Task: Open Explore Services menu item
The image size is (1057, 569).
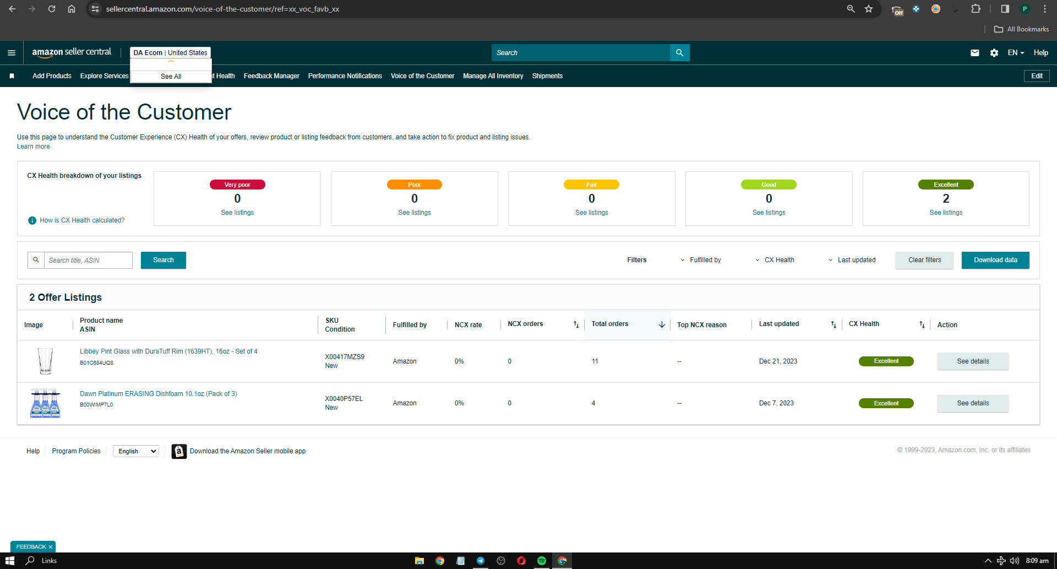Action: pyautogui.click(x=104, y=76)
